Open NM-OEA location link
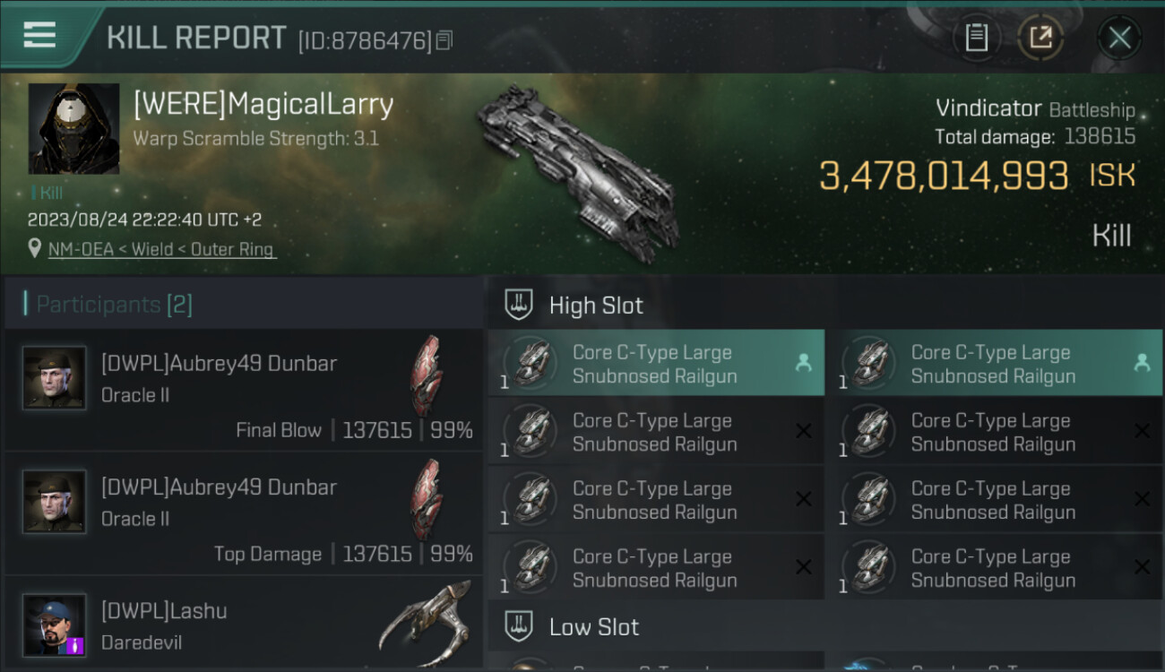The height and width of the screenshot is (672, 1165). click(x=162, y=249)
